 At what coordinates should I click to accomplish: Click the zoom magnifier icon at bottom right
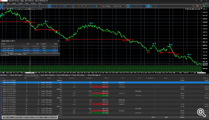click(x=201, y=112)
